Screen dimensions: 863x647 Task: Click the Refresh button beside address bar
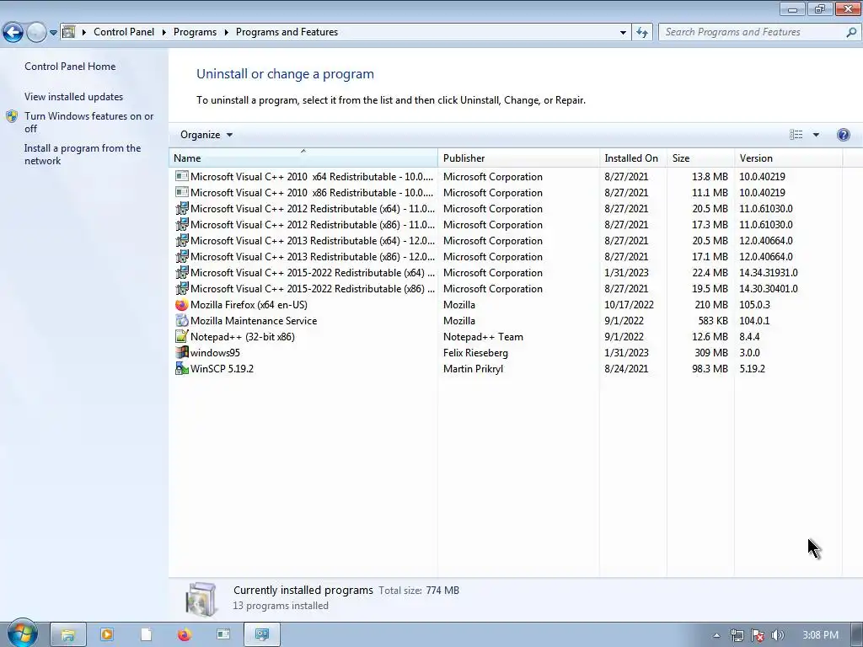642,33
